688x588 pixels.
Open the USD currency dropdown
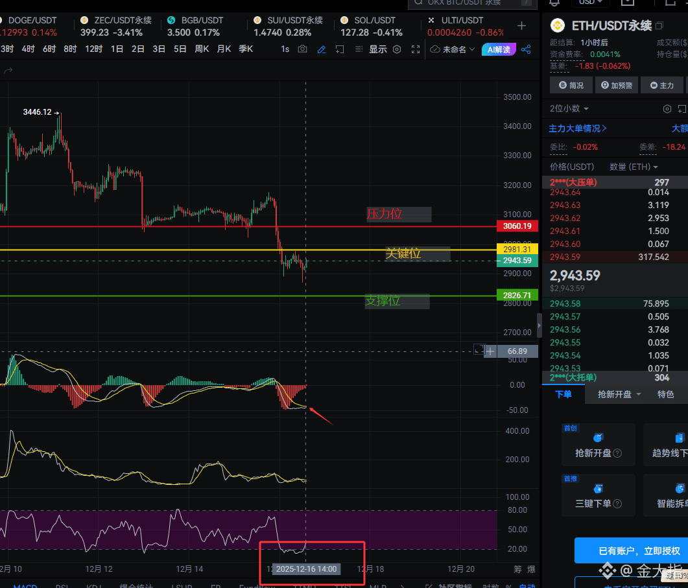[591, 3]
